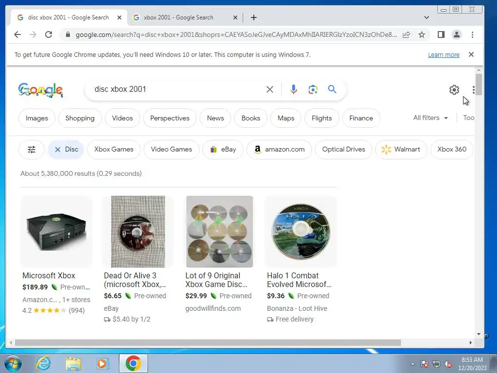Open the Videos results tab

[x=122, y=118]
